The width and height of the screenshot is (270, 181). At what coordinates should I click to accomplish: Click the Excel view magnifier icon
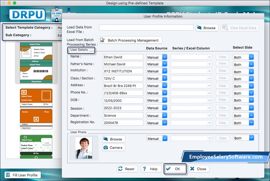coord(225,28)
